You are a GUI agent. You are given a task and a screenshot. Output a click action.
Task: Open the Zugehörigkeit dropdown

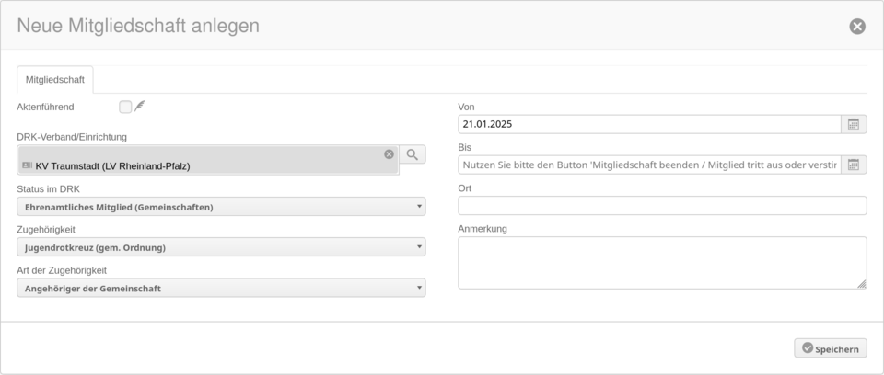click(x=221, y=247)
